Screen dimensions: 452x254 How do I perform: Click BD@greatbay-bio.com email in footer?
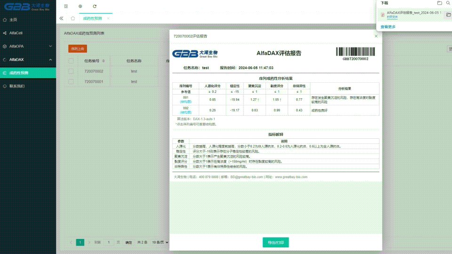click(x=246, y=177)
